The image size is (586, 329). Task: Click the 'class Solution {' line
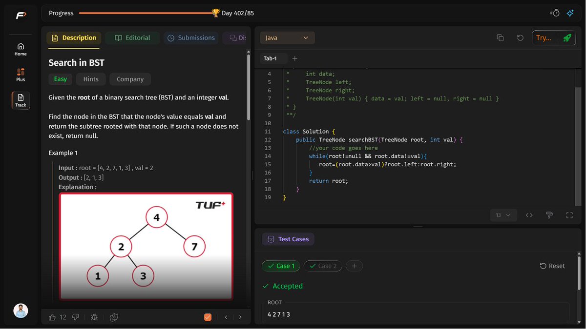pyautogui.click(x=309, y=132)
